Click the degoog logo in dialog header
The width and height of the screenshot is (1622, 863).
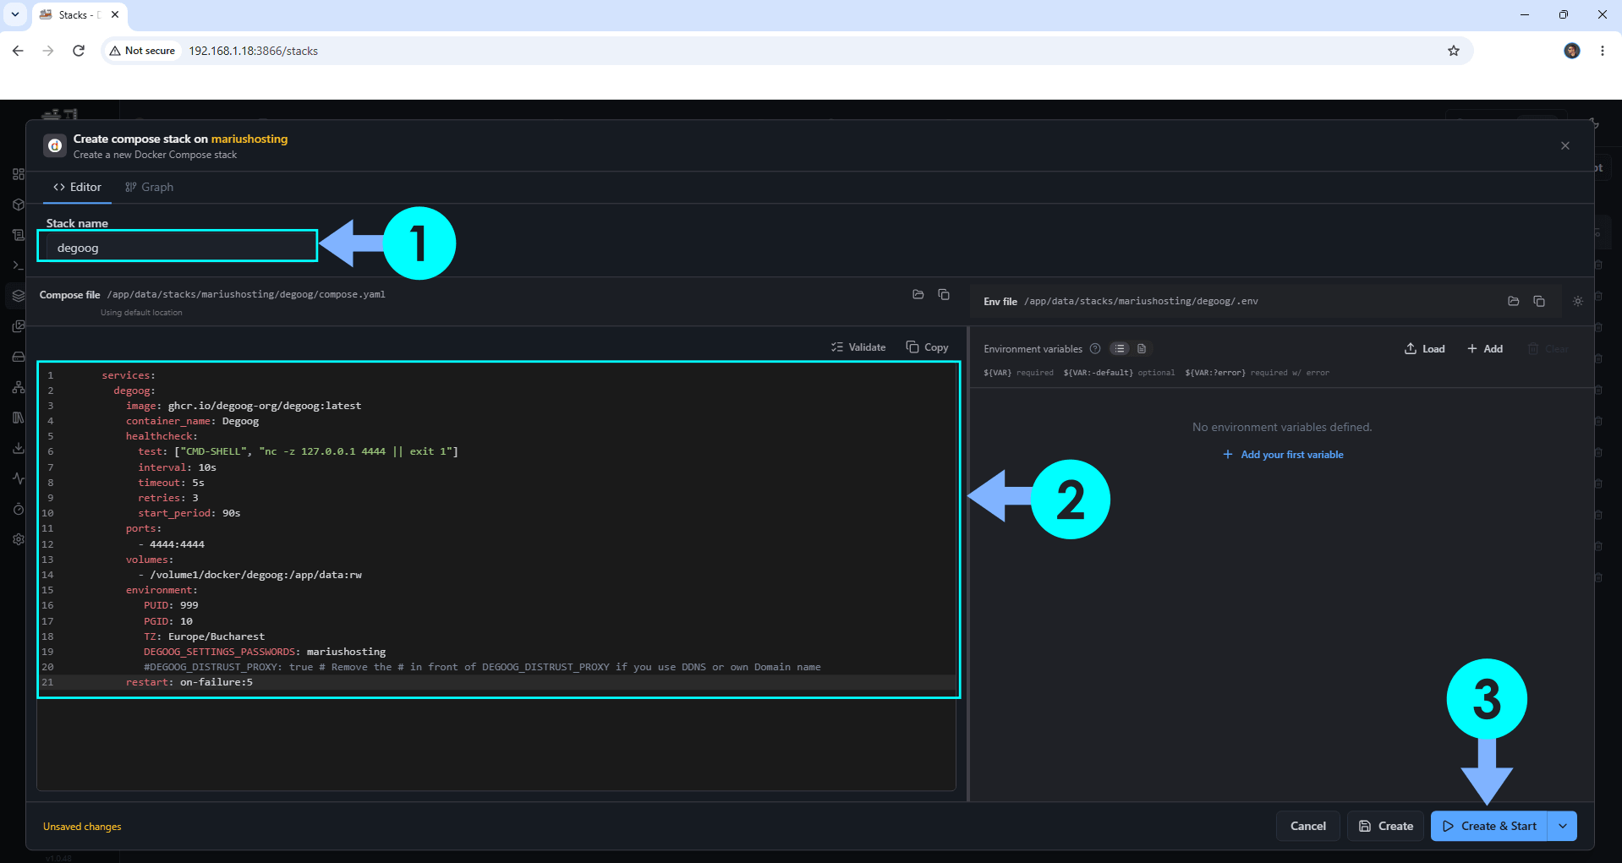(x=55, y=145)
